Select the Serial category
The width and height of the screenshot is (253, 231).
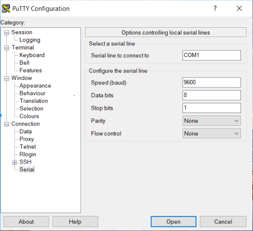click(x=27, y=170)
